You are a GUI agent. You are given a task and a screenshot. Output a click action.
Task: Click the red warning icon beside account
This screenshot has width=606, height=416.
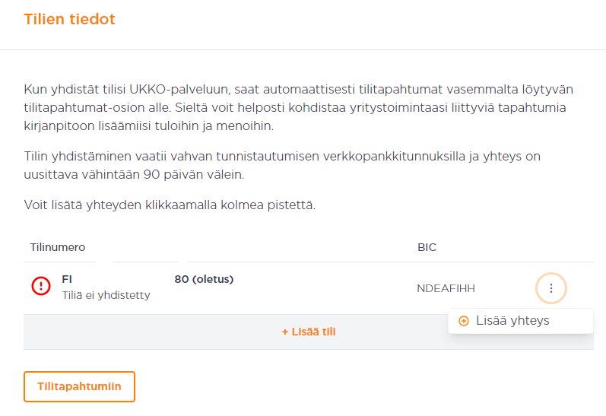click(x=41, y=286)
